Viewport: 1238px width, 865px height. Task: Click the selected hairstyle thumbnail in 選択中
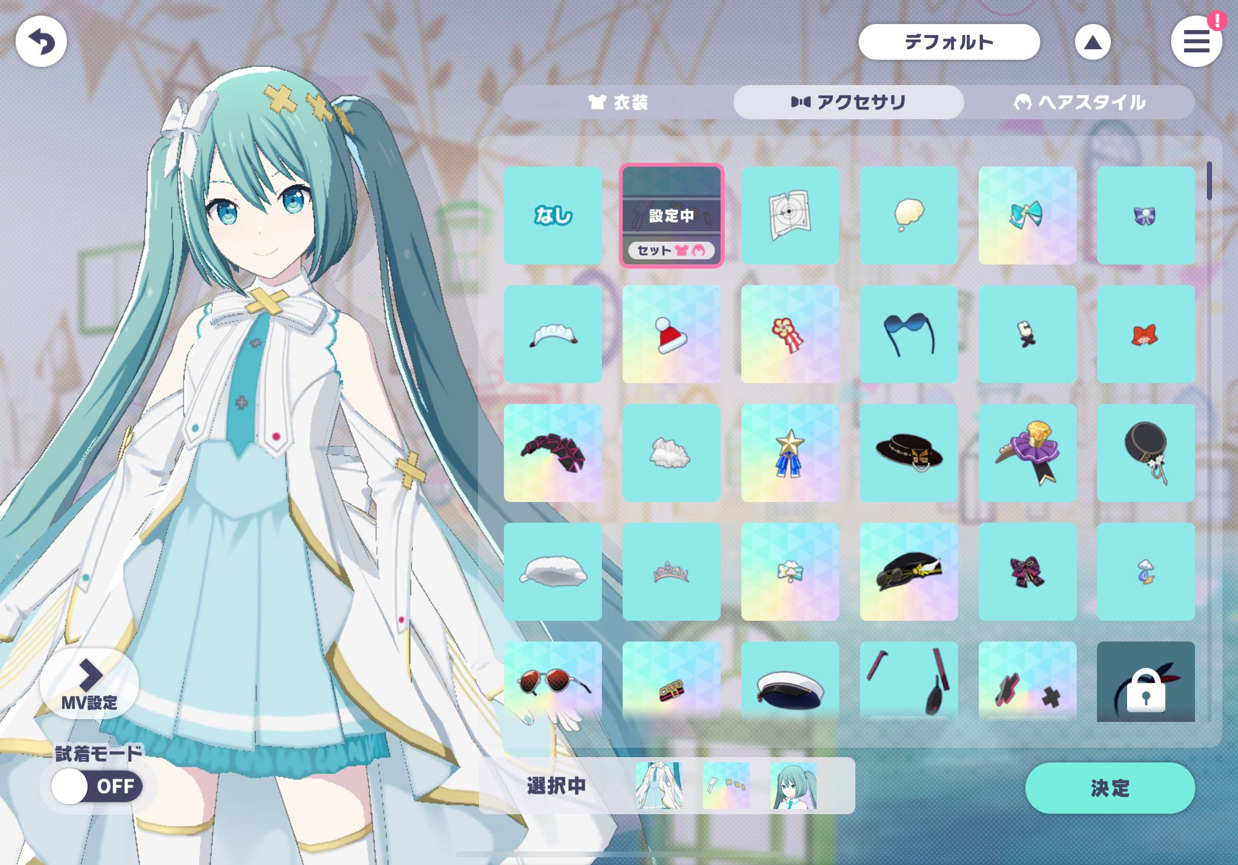793,785
